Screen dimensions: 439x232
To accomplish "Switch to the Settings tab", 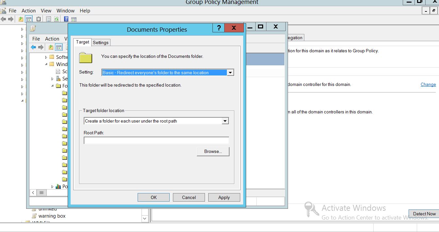I will pos(100,42).
